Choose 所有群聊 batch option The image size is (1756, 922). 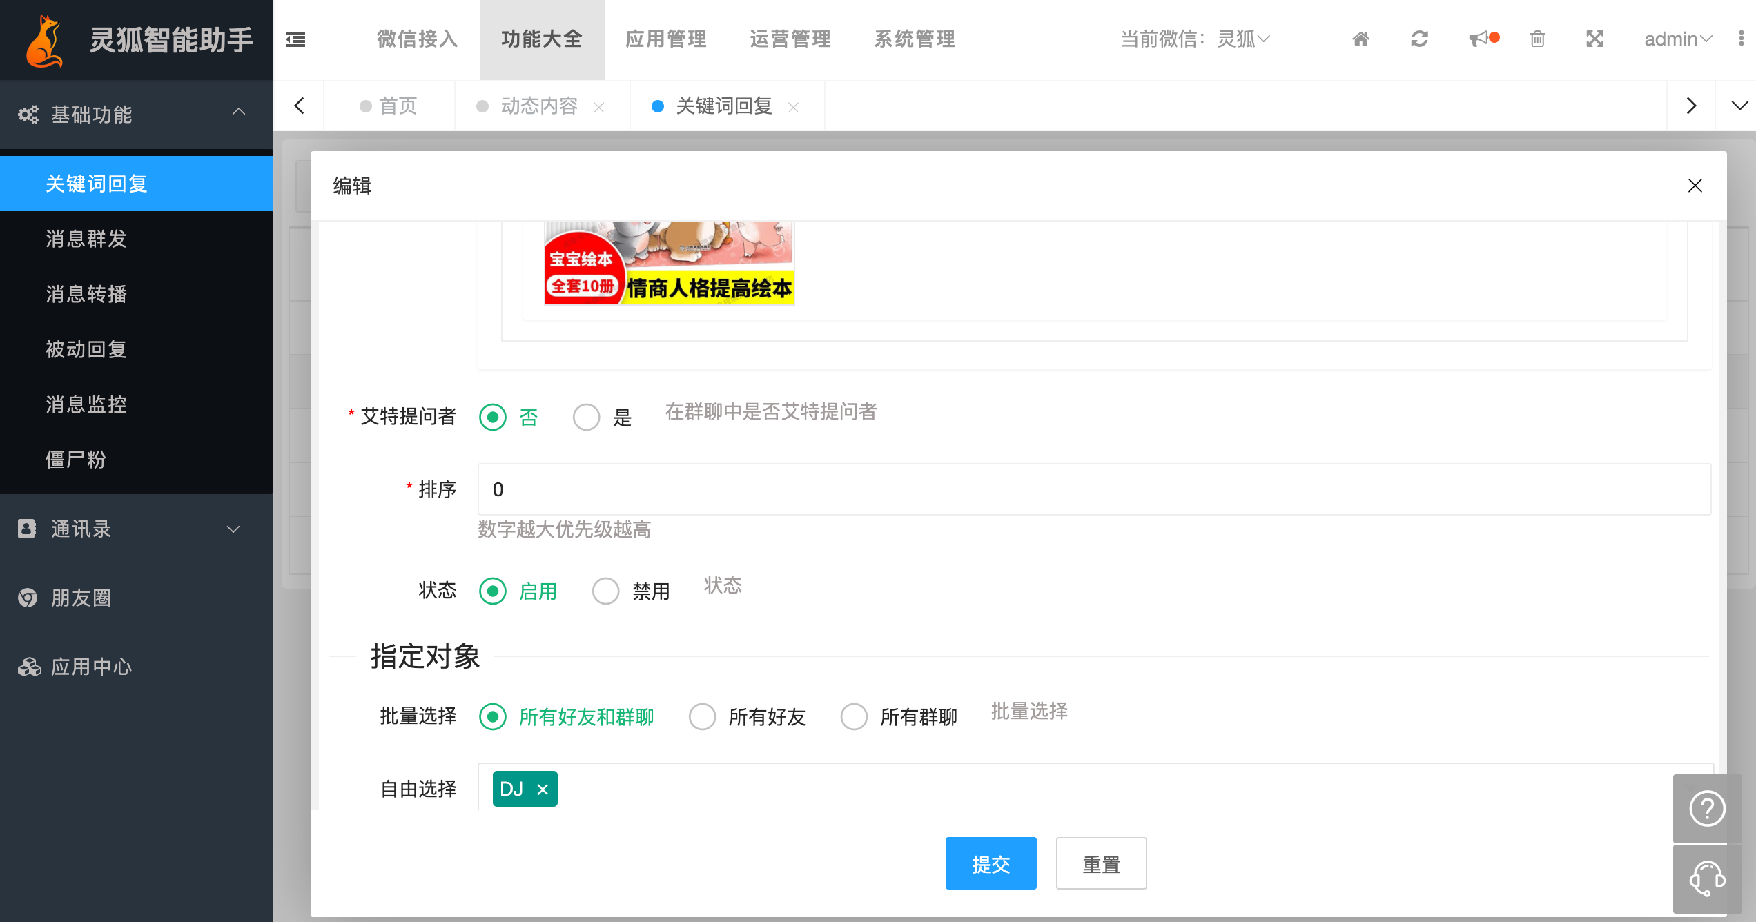coord(854,717)
